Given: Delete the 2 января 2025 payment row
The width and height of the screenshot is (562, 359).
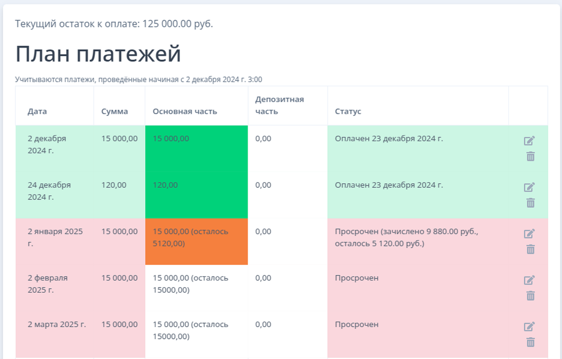Looking at the screenshot, I should tap(530, 249).
